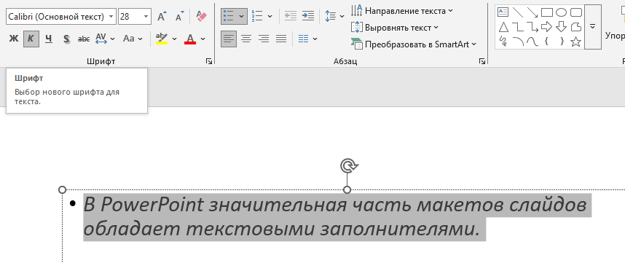Expand the highlight color dropdown arrow
Image resolution: width=625 pixels, height=263 pixels.
tap(174, 39)
